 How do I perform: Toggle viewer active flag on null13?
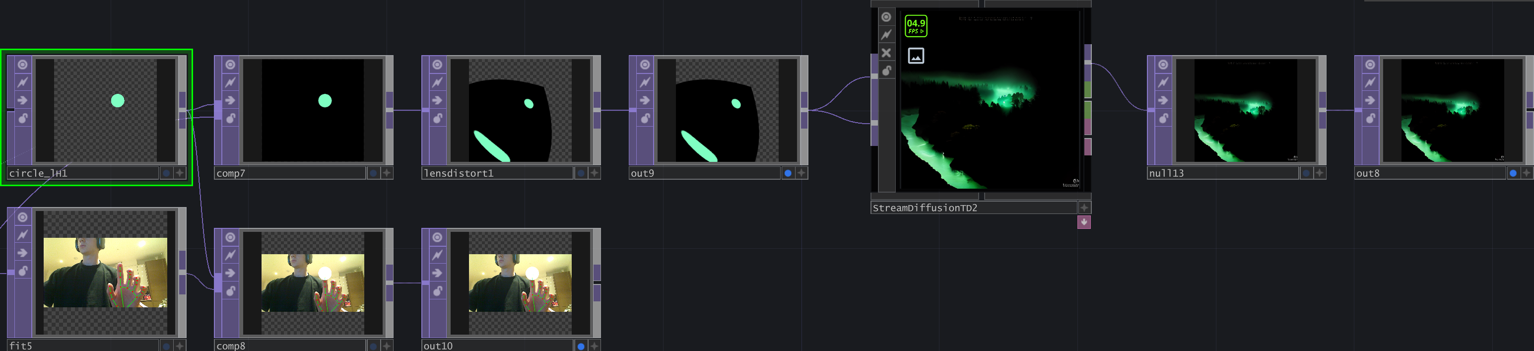tap(1163, 65)
